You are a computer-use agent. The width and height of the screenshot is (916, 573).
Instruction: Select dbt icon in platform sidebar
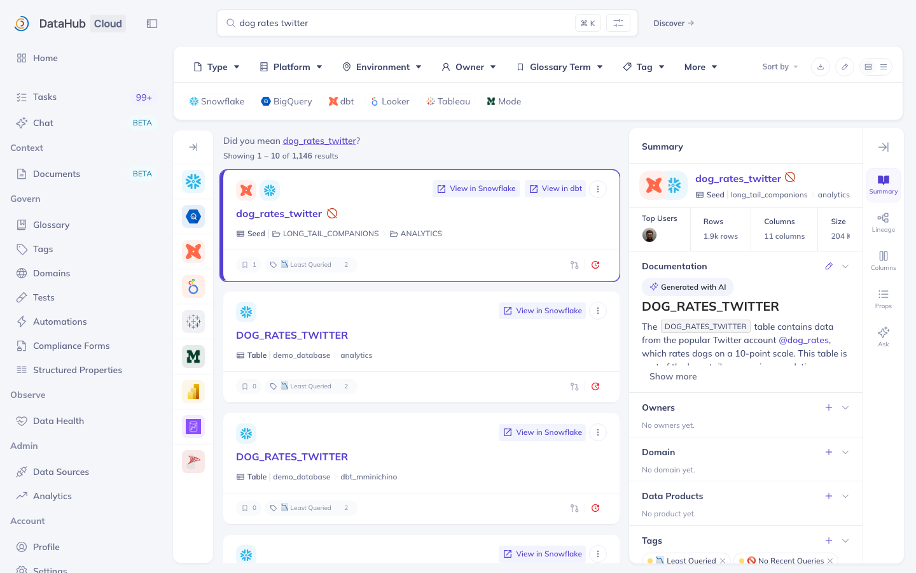point(193,251)
